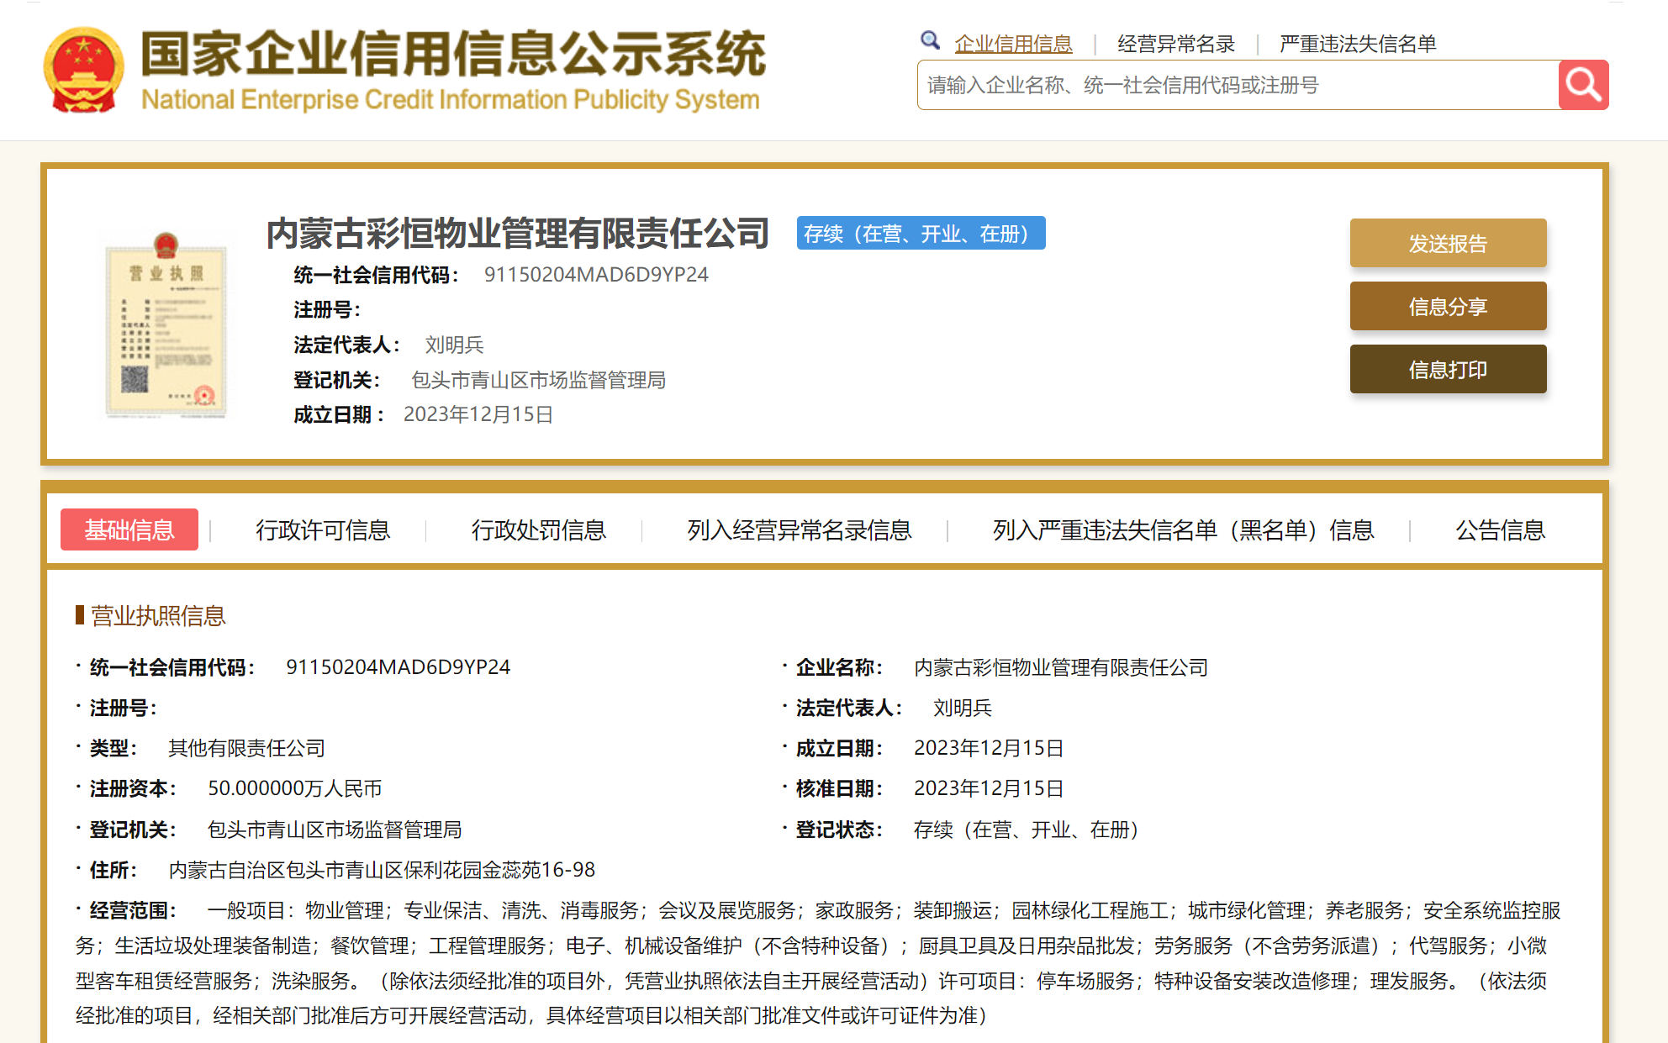Screen dimensions: 1668x1043
Task: Open the 列入经营异常名录信息 tab
Action: [x=799, y=530]
